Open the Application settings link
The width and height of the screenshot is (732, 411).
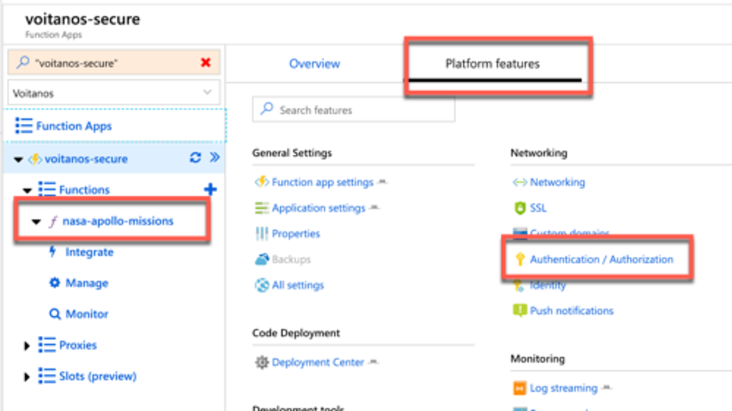click(319, 208)
